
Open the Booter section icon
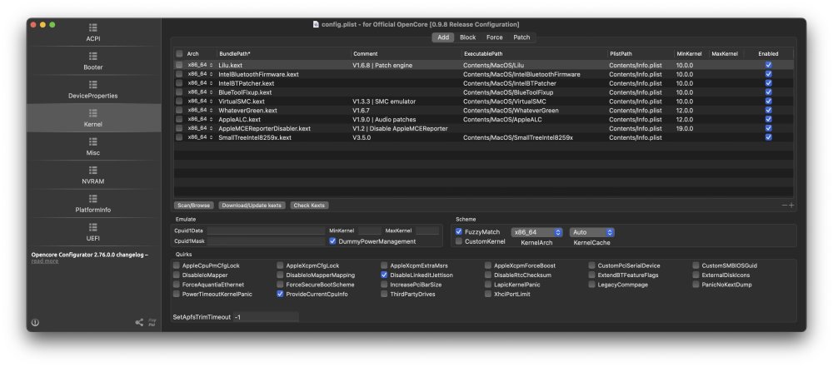(93, 57)
